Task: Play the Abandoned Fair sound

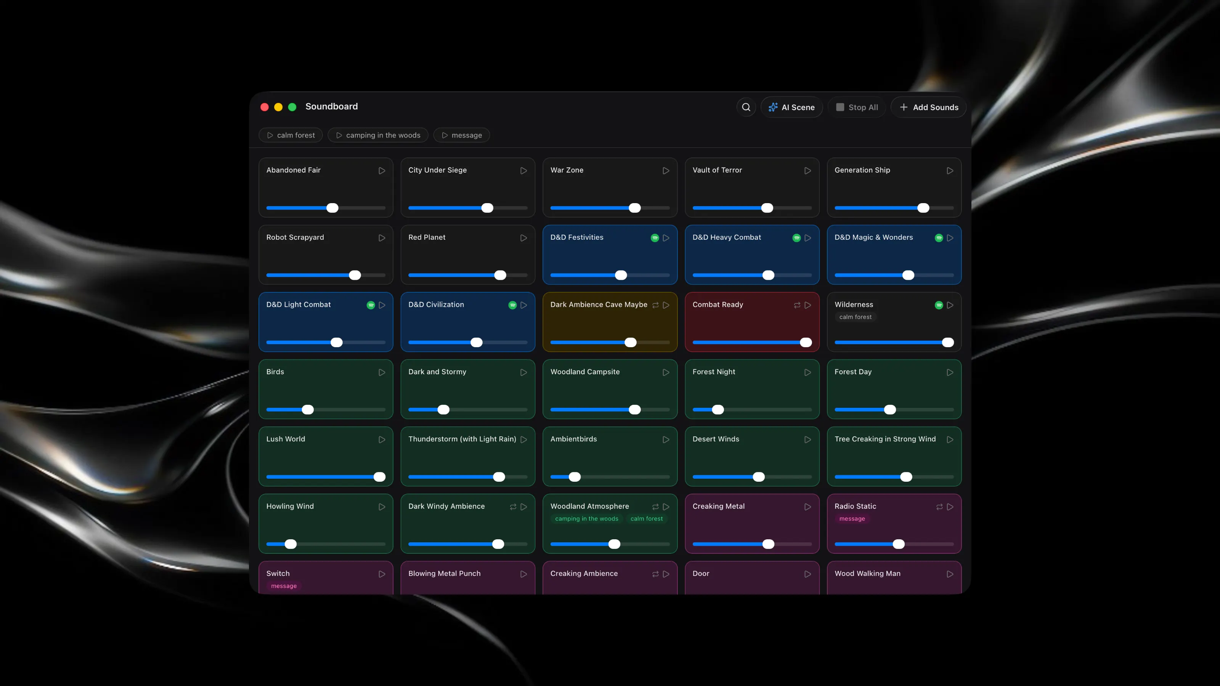Action: click(x=382, y=170)
